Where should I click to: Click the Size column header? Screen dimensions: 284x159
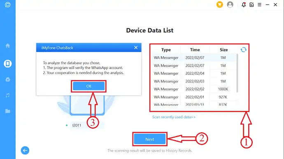[x=223, y=50]
